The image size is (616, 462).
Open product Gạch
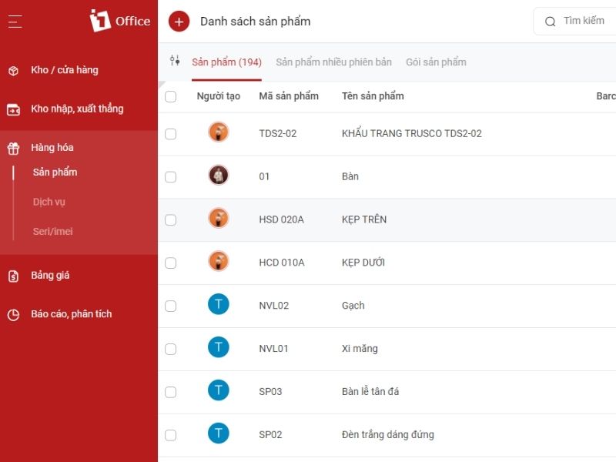pyautogui.click(x=353, y=306)
